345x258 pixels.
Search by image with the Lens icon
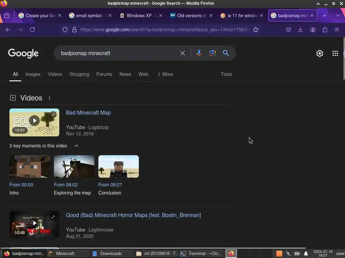213,53
